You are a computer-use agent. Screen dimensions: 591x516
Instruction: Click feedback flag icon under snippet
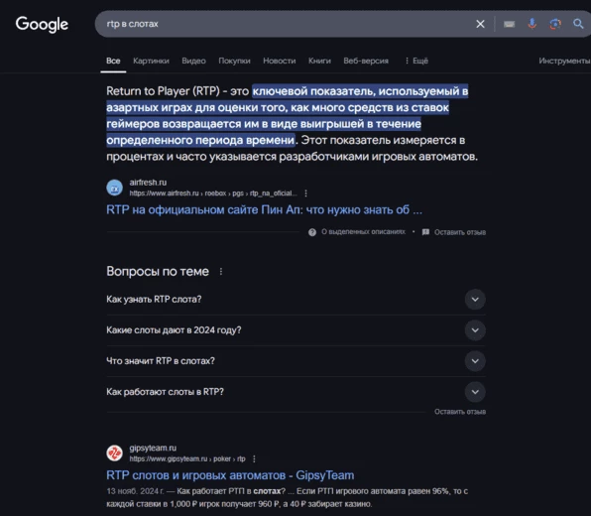tap(425, 232)
